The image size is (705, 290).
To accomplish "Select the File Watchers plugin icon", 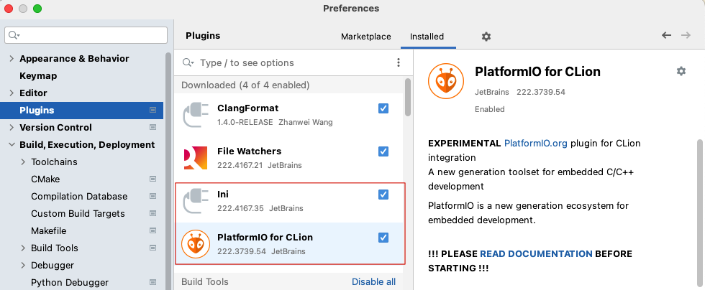I will tap(196, 158).
